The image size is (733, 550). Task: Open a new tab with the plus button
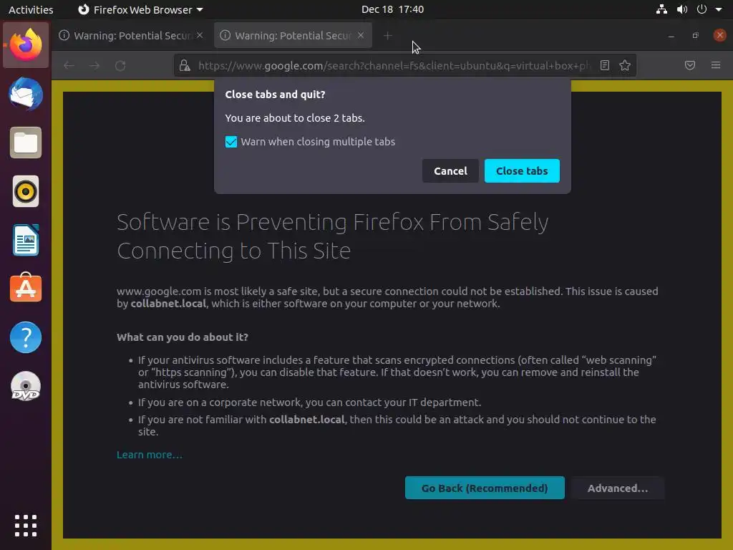pos(387,36)
